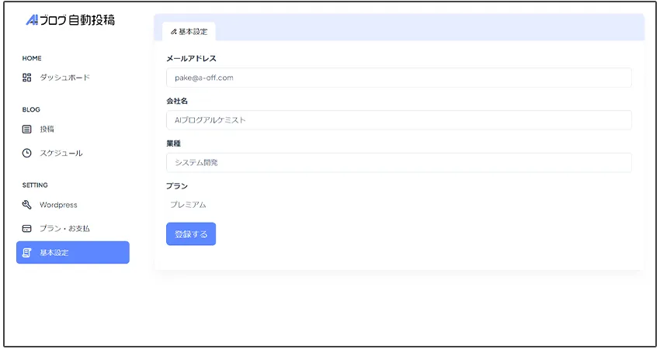Open the スケジュール menu item
Screen dimensions: 660x349
61,153
